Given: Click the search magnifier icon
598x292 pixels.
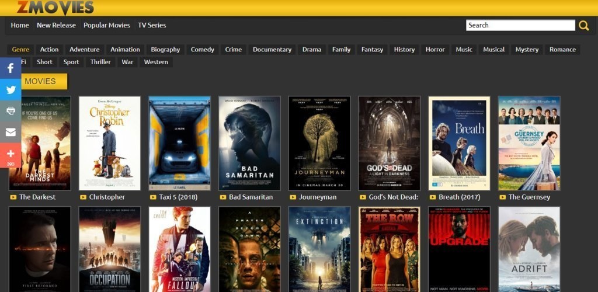Looking at the screenshot, I should 583,25.
